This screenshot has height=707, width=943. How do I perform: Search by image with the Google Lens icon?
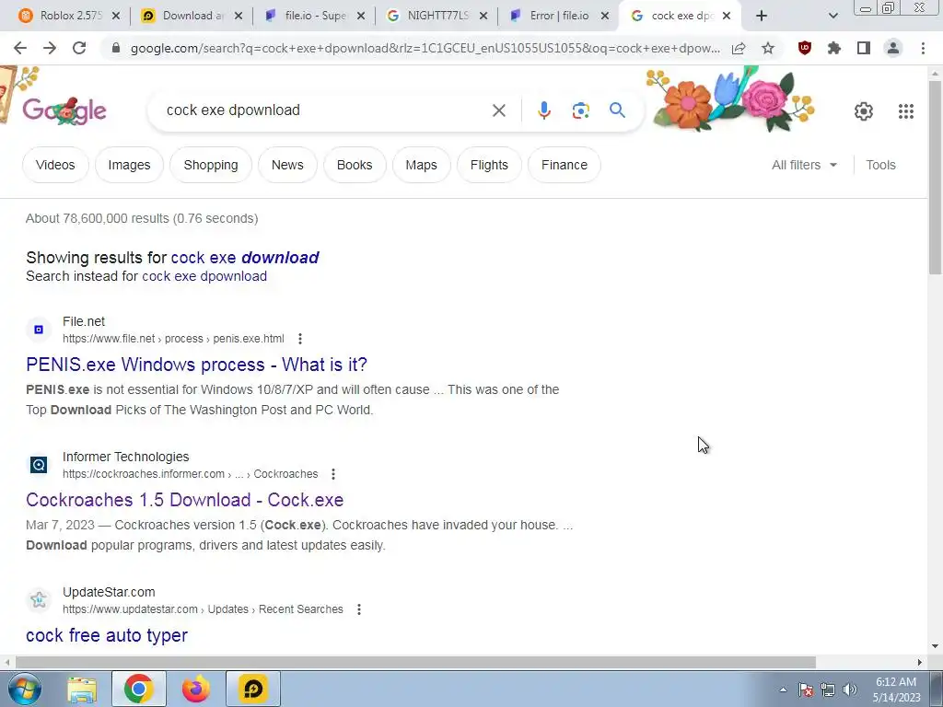coord(580,110)
